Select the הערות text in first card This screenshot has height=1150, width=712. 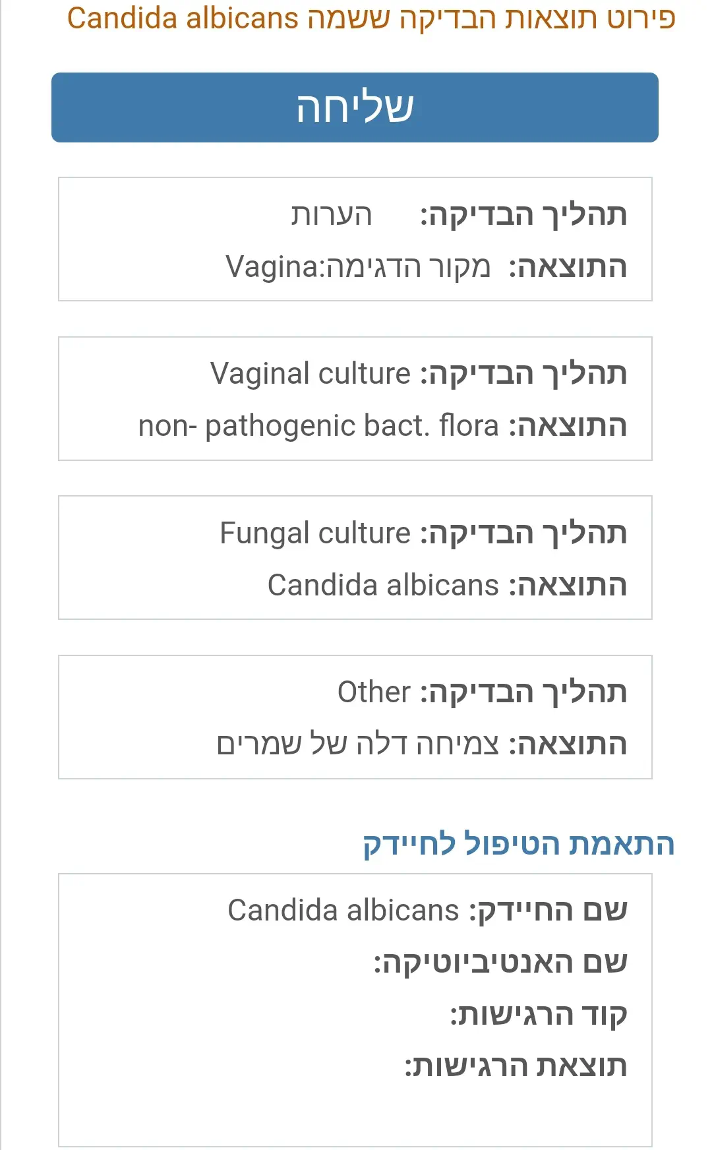332,215
